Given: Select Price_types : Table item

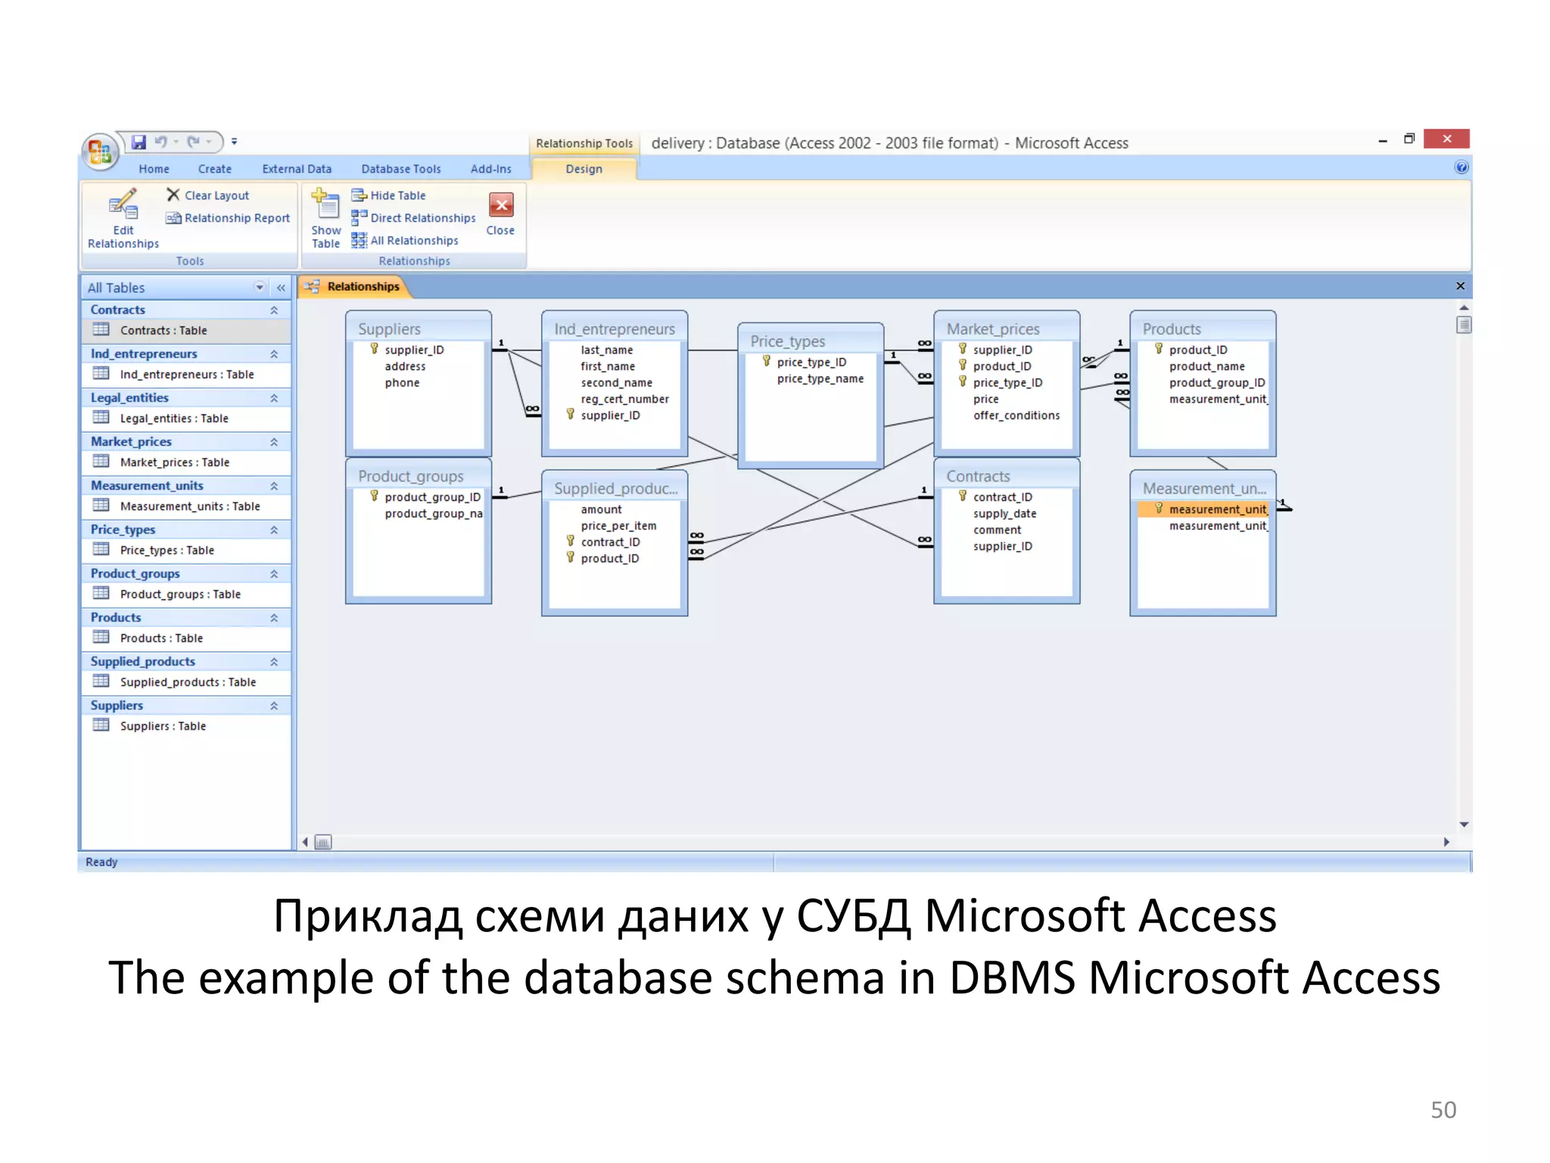Looking at the screenshot, I should 185,550.
